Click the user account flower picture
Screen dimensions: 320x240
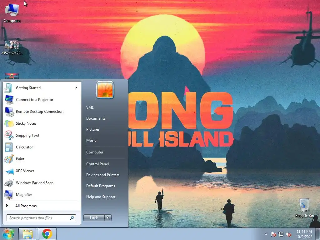pos(105,90)
